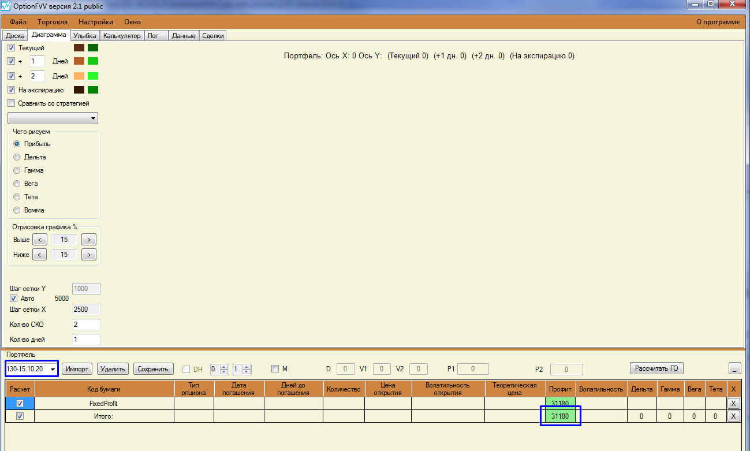Open the О программе menu item
Image resolution: width=750 pixels, height=451 pixels.
click(x=718, y=22)
